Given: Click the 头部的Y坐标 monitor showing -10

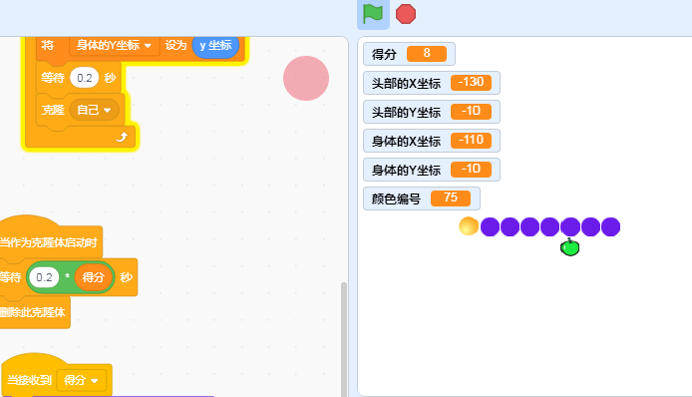Looking at the screenshot, I should coord(432,112).
